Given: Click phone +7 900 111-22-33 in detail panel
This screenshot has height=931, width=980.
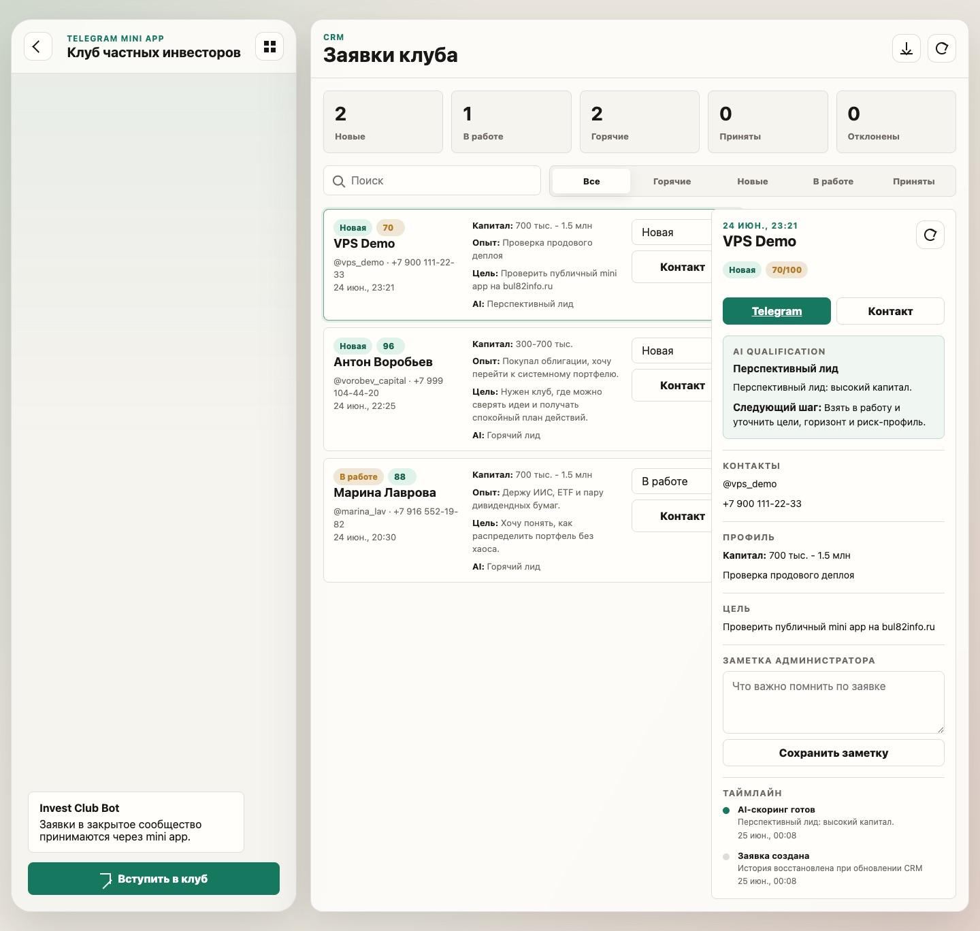Looking at the screenshot, I should [x=762, y=504].
